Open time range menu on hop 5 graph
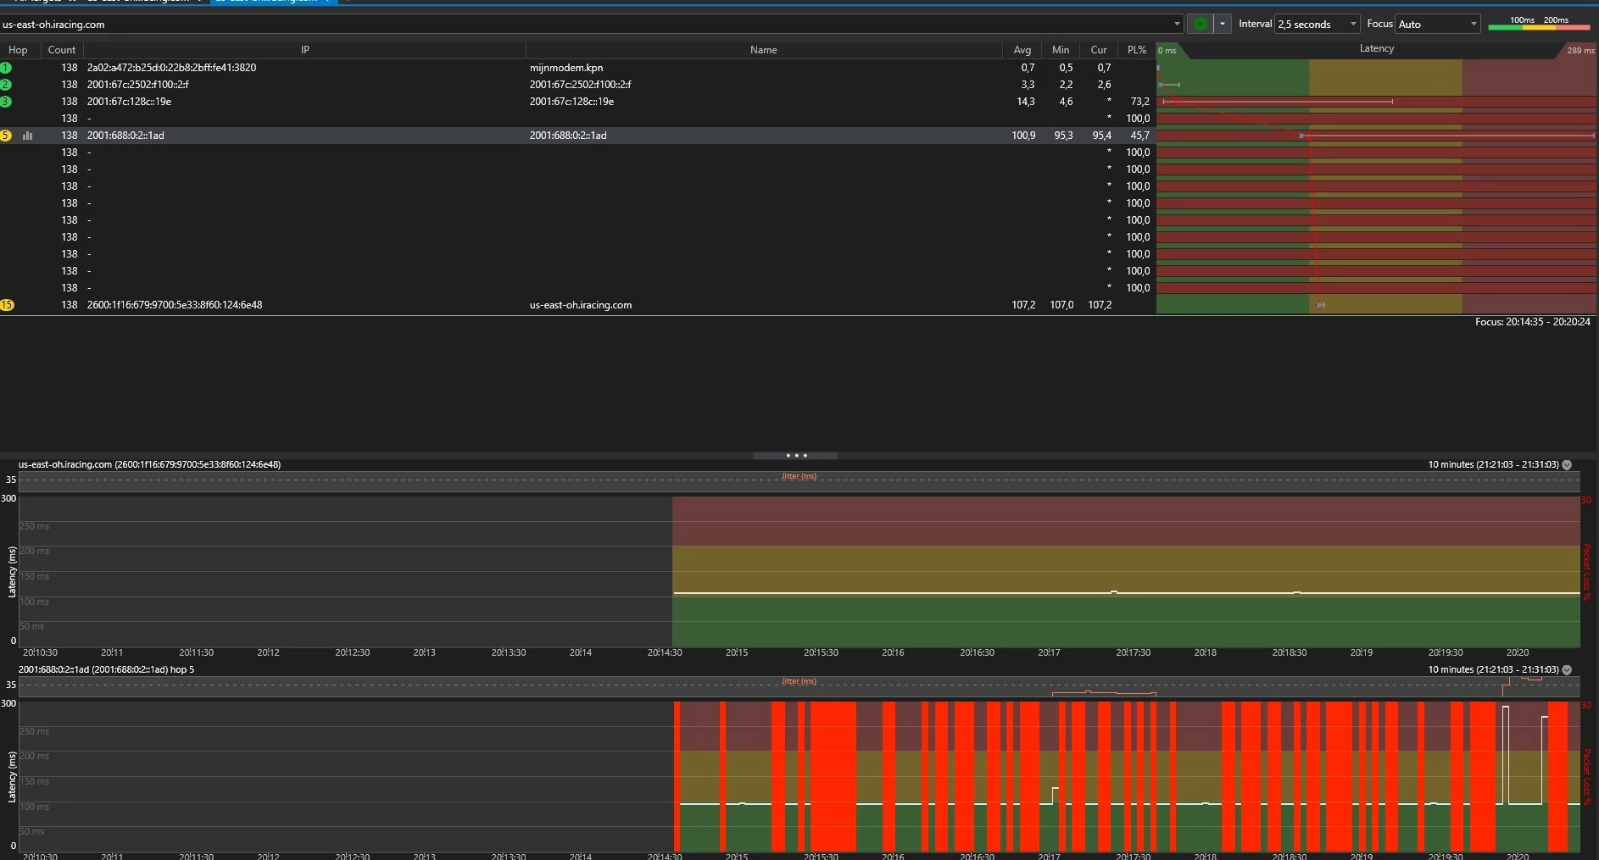This screenshot has height=860, width=1599. tap(1567, 669)
